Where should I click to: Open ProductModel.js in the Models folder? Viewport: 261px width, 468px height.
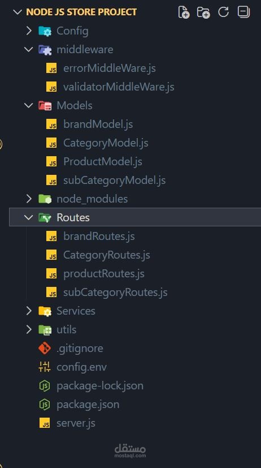coord(102,161)
